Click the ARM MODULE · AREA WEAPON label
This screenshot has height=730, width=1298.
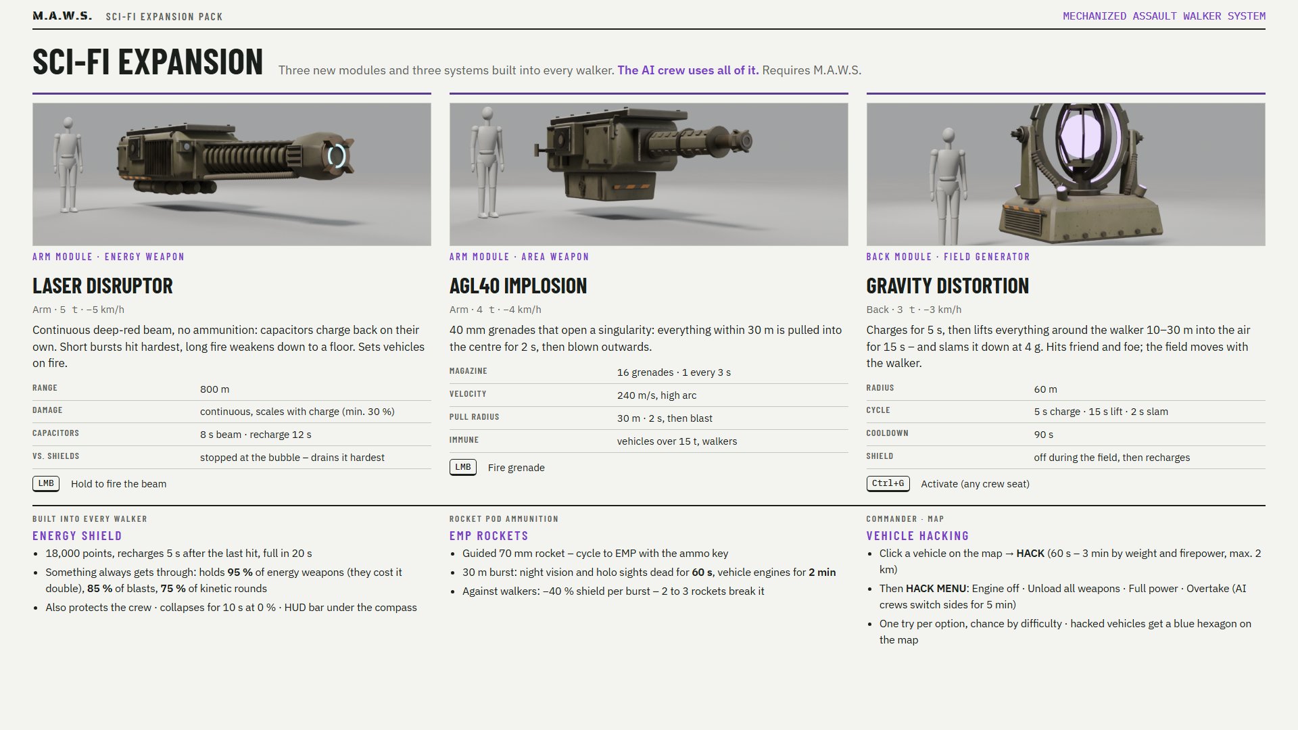[x=519, y=257]
